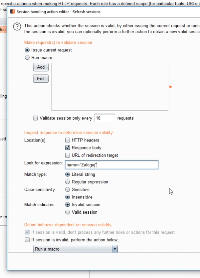This screenshot has width=200, height=278.
Task: Click the Add macro button
Action: (41, 67)
